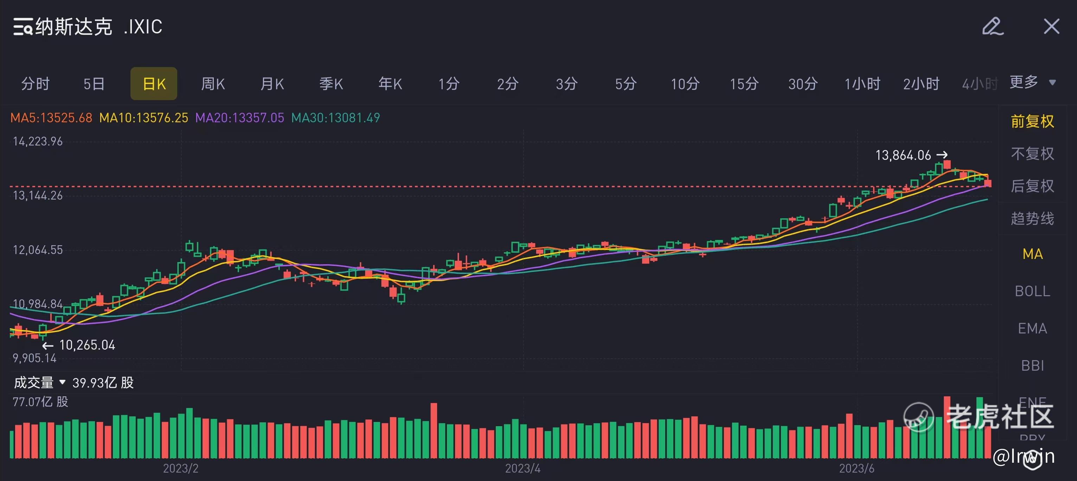The width and height of the screenshot is (1077, 481).
Task: Select 不复权 no adjustment option
Action: click(x=1033, y=154)
